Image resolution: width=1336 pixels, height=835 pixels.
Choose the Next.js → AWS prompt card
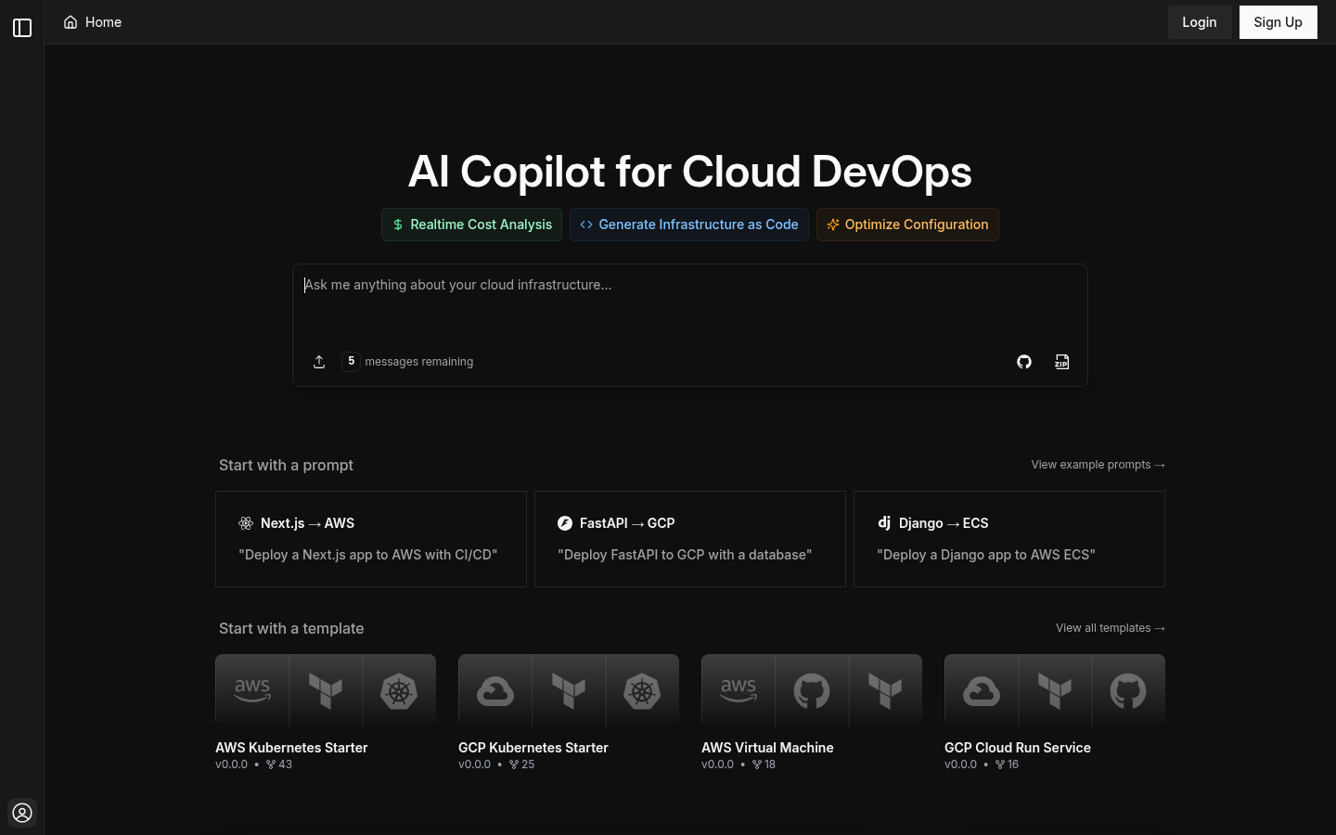click(371, 539)
